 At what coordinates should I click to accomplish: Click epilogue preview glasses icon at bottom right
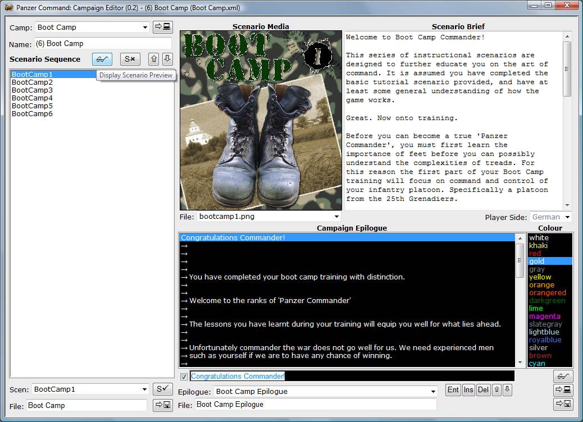coord(563,377)
